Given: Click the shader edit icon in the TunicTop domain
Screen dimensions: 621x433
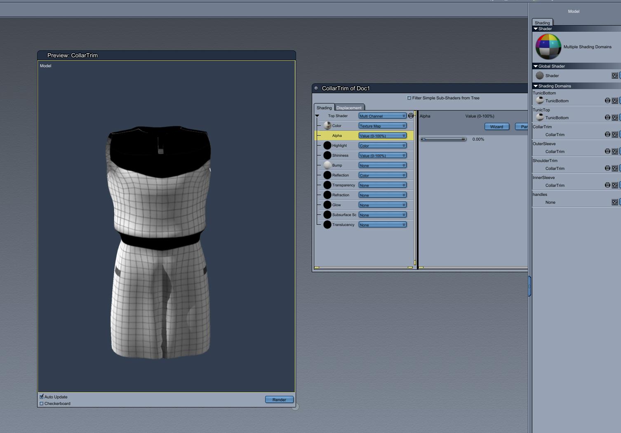Looking at the screenshot, I should (615, 118).
